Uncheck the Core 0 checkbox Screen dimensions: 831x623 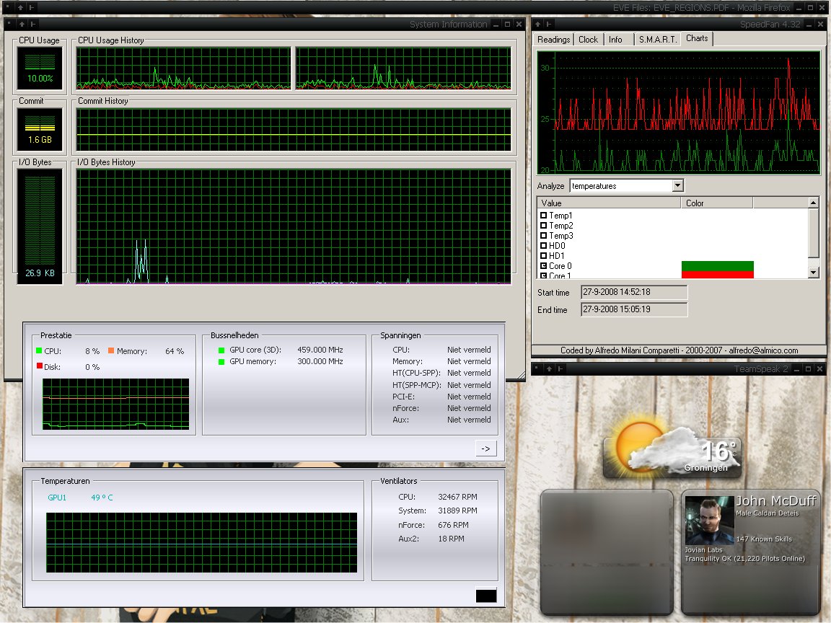[543, 266]
